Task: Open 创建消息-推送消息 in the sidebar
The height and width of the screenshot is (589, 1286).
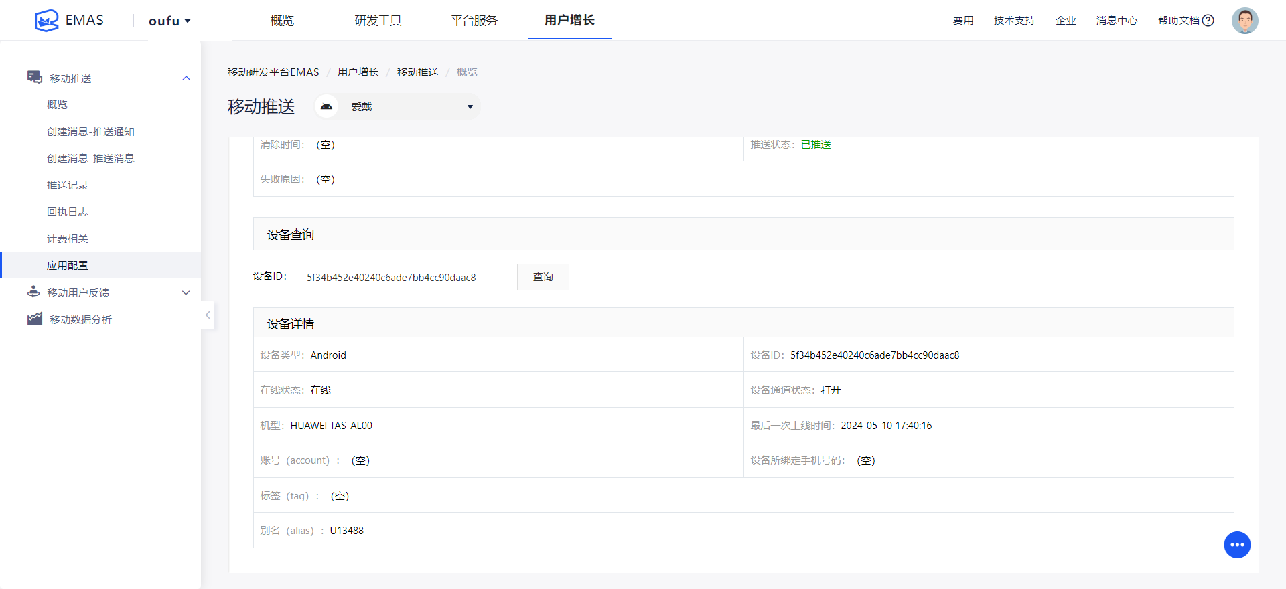Action: click(x=90, y=158)
